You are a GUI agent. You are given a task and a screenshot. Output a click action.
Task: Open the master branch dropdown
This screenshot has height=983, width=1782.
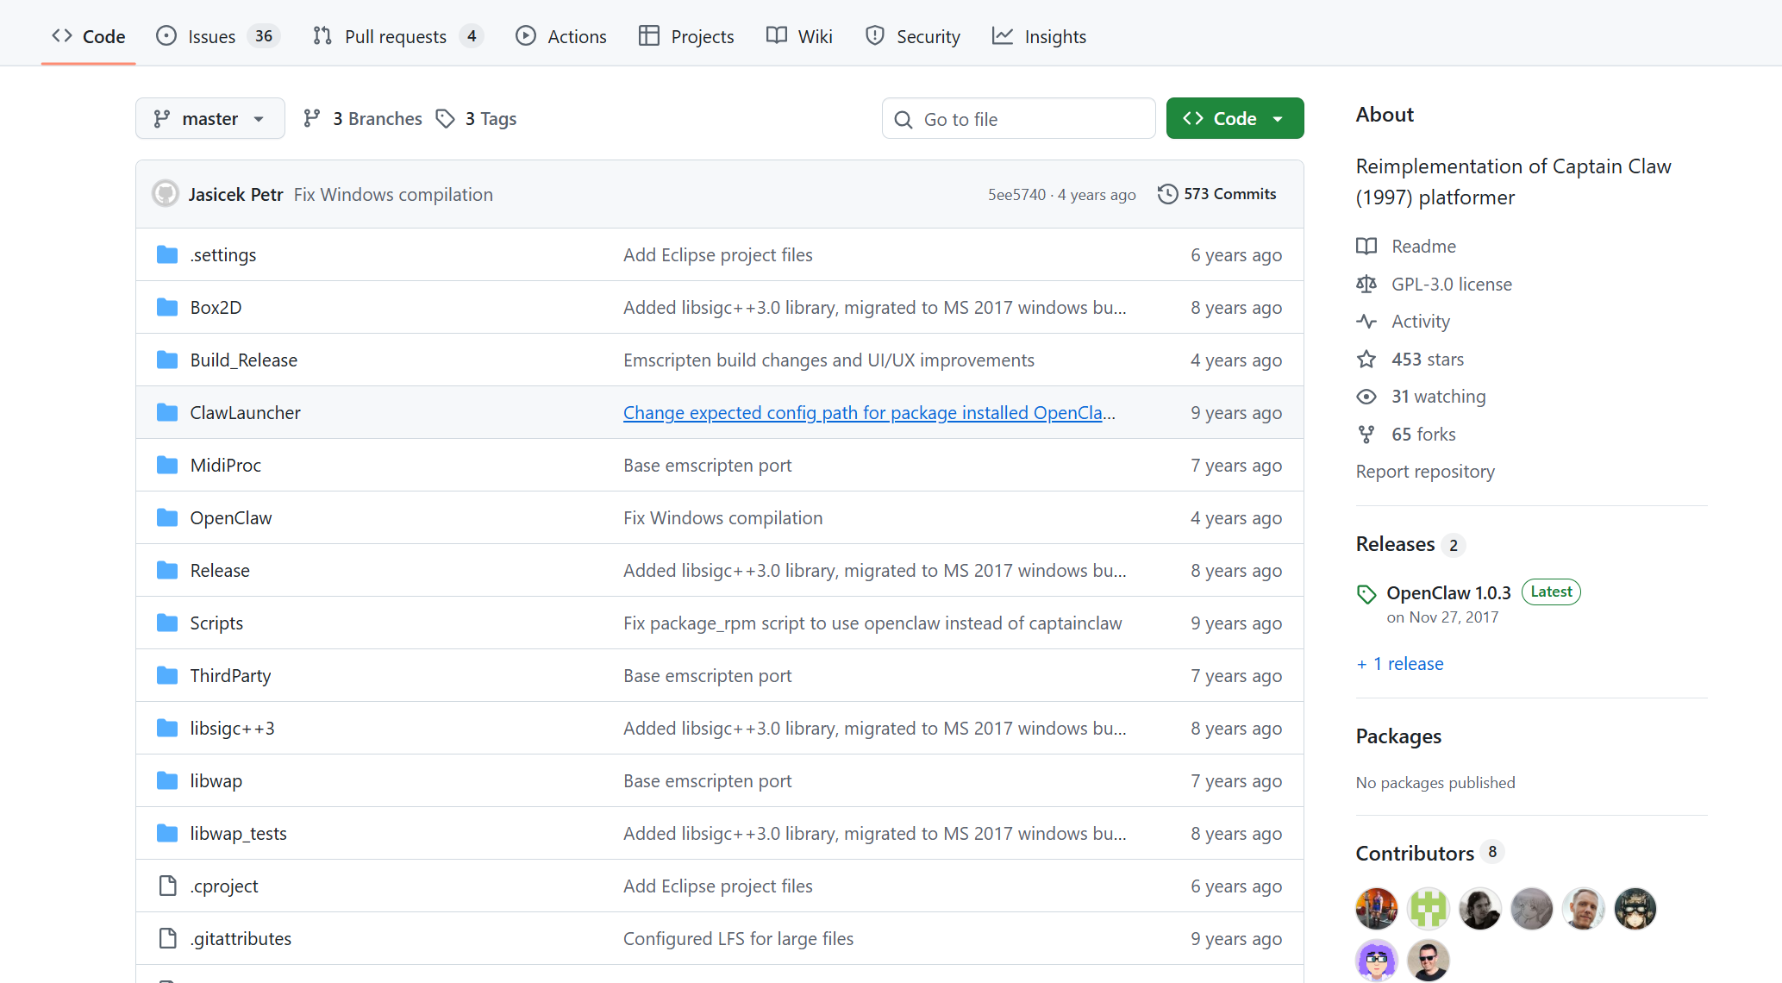[209, 119]
